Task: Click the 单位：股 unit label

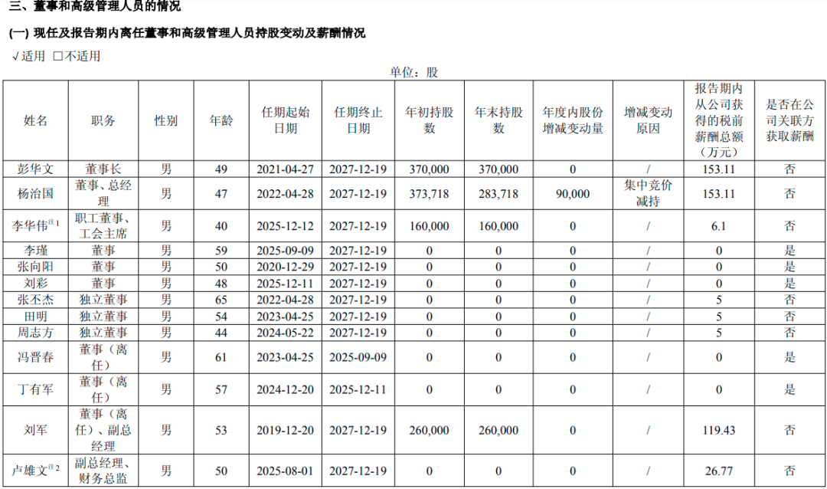Action: point(413,72)
